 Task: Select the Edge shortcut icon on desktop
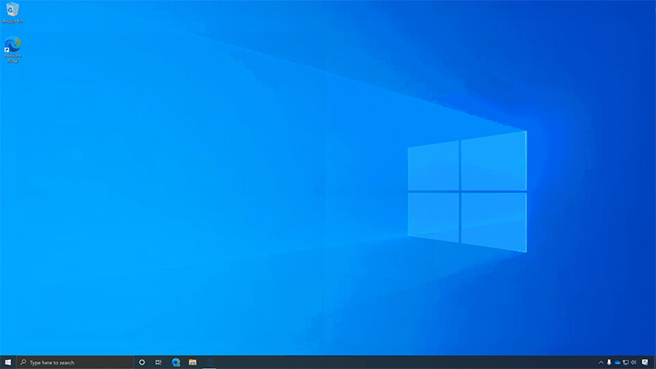[13, 44]
